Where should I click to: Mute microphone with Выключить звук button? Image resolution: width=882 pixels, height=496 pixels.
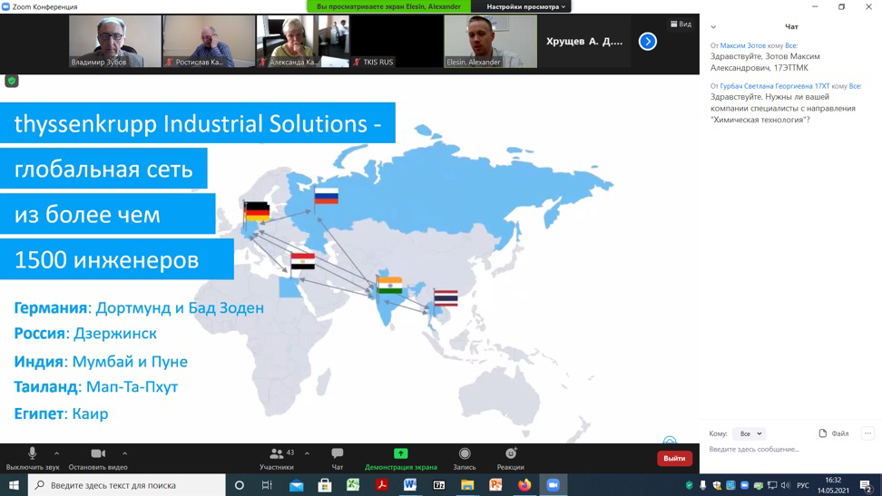coord(33,458)
